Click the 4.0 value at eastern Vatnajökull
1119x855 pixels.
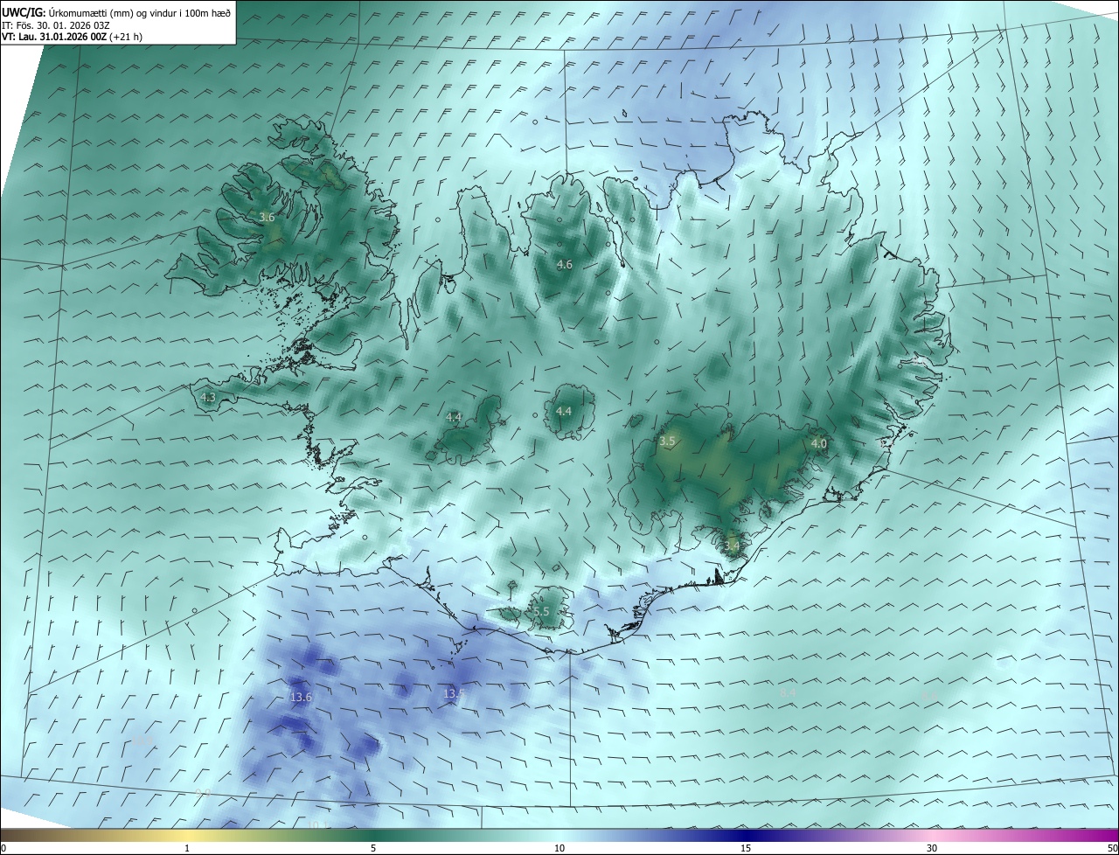pyautogui.click(x=819, y=443)
